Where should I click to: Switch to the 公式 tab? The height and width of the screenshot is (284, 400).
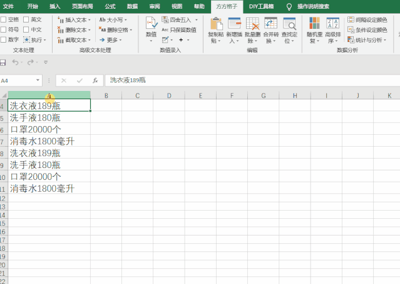point(110,6)
